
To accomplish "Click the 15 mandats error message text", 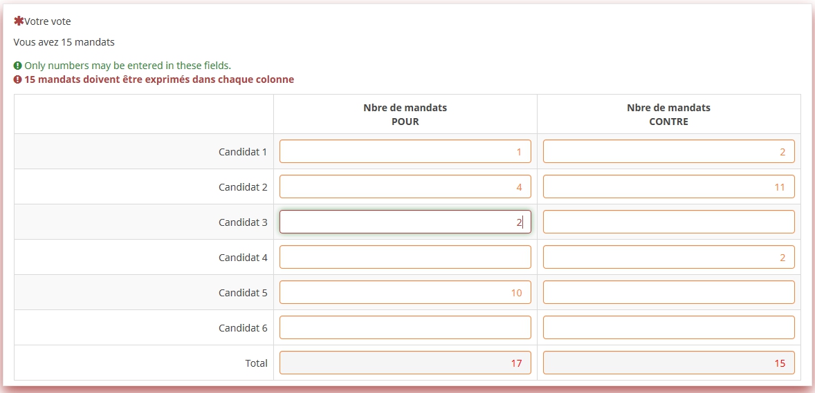I will [x=159, y=79].
